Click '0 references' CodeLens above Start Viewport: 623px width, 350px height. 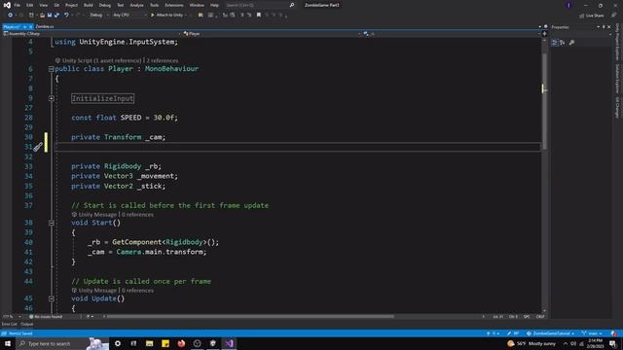137,215
